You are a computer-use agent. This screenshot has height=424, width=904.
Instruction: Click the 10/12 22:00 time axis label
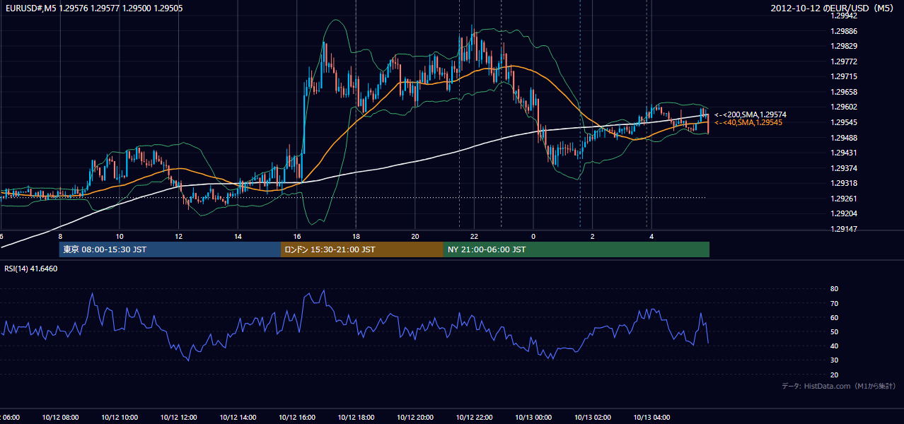pyautogui.click(x=474, y=417)
